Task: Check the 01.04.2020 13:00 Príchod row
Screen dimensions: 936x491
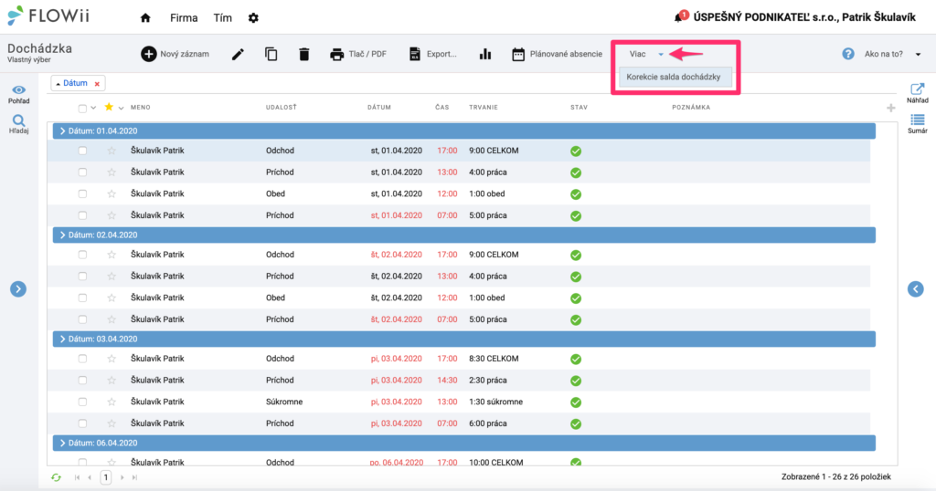Action: coord(82,172)
